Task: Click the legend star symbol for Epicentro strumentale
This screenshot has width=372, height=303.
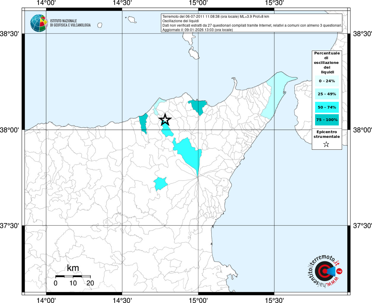Action: pos(326,144)
